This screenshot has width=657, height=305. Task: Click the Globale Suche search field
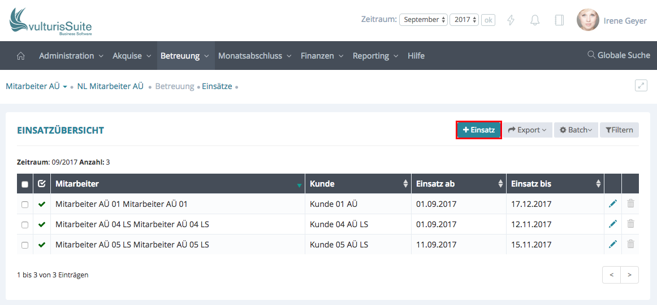619,55
